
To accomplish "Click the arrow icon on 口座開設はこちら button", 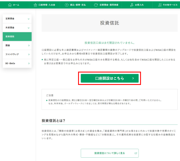I will click(133, 78).
